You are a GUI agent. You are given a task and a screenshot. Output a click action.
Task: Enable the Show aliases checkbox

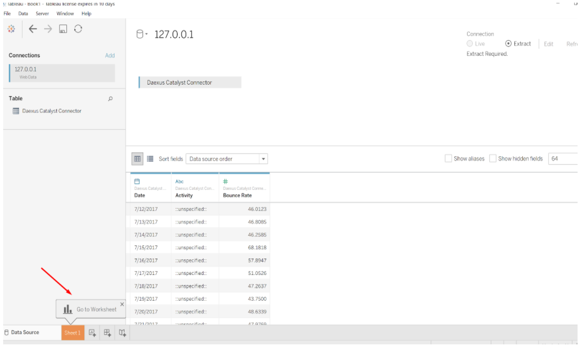point(448,158)
